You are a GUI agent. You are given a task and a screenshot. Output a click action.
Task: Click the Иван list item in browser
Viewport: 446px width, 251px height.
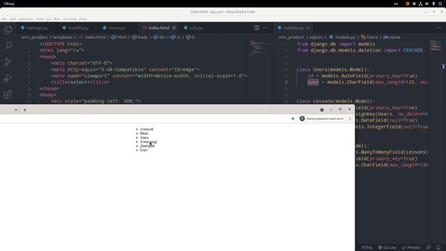tap(144, 133)
